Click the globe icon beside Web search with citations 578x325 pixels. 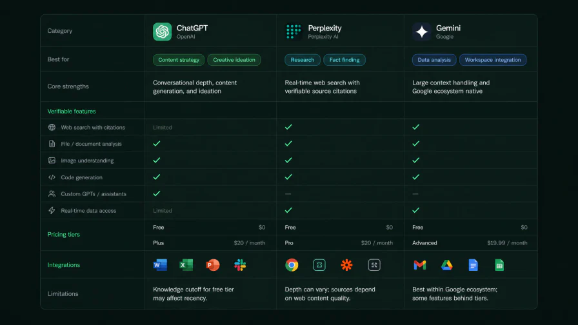[x=52, y=127]
